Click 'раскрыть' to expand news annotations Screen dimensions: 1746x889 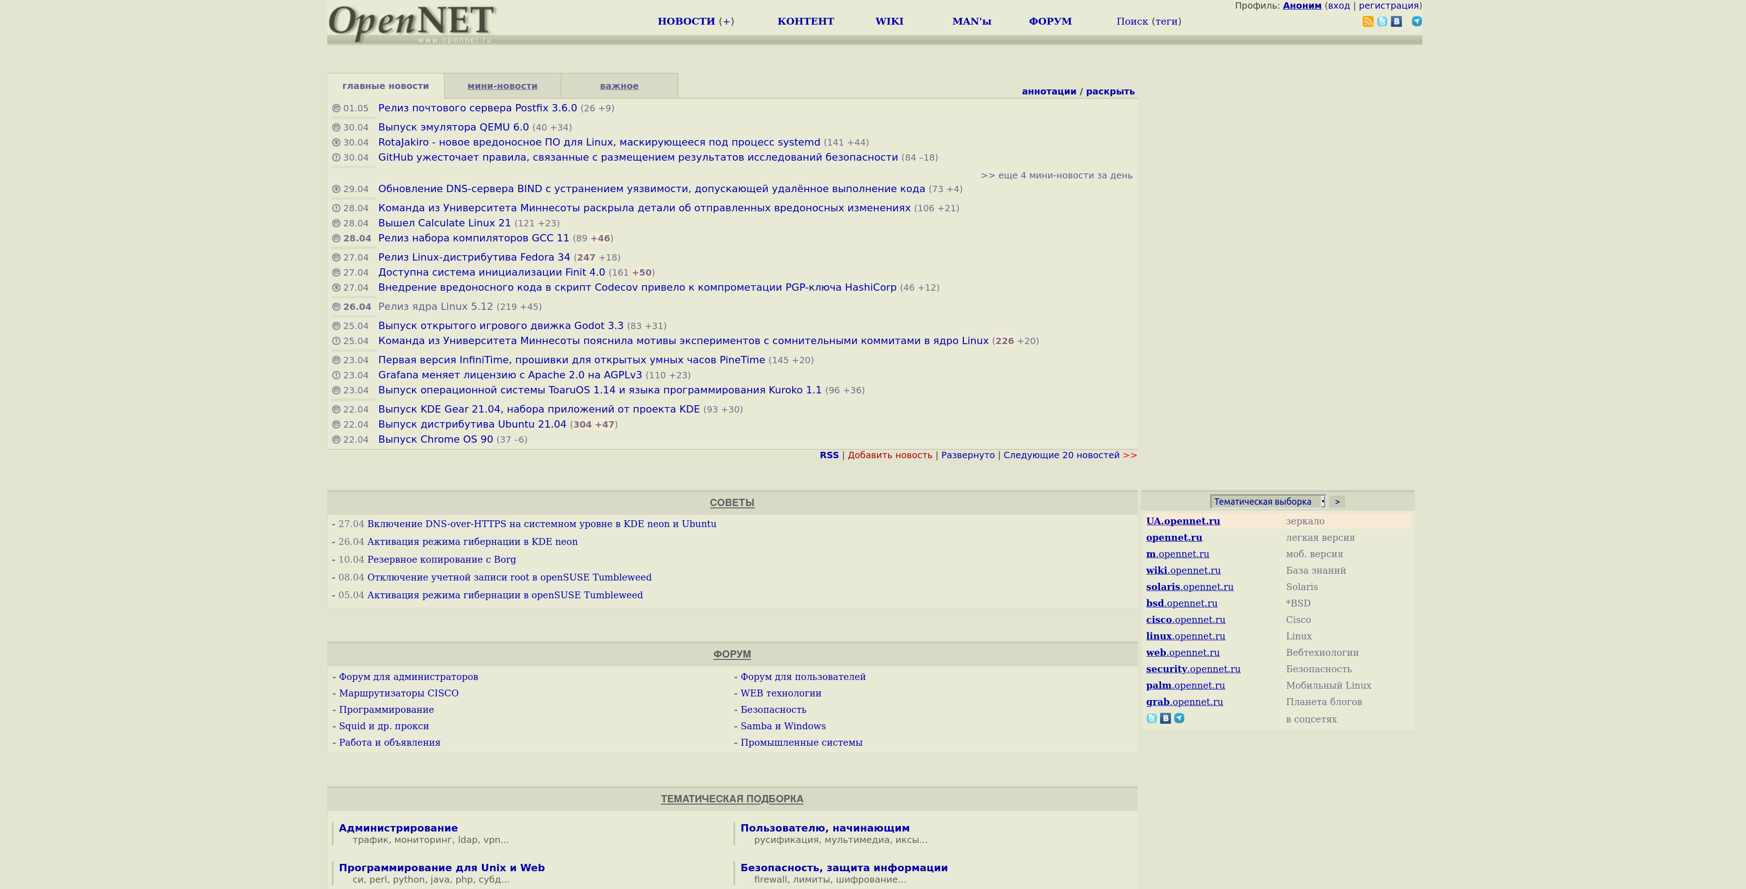[x=1110, y=91]
